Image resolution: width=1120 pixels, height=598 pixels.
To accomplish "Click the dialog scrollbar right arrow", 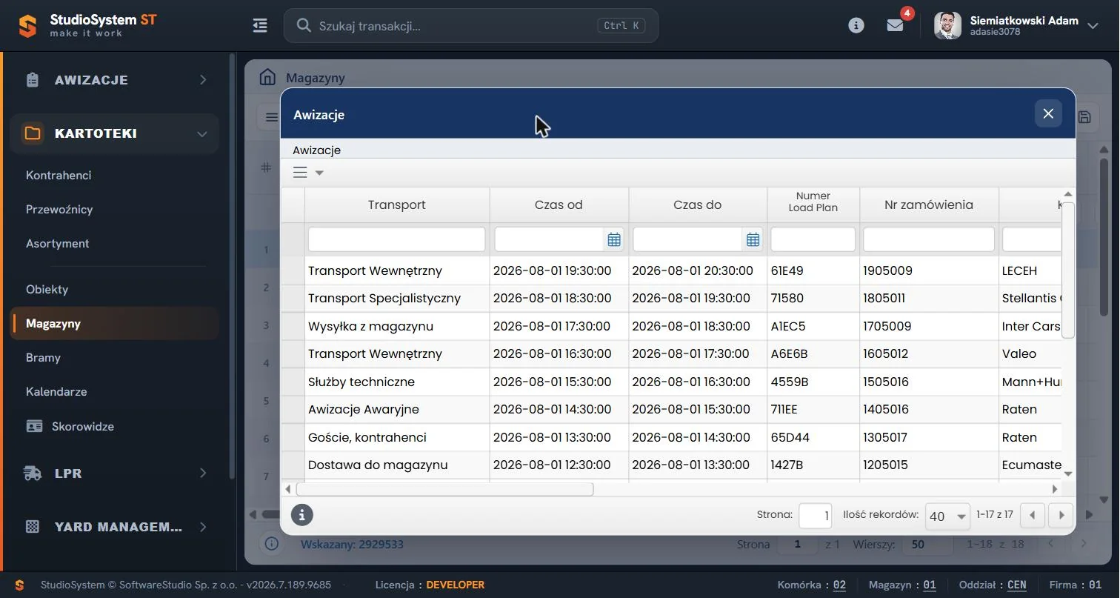I will (x=1055, y=489).
